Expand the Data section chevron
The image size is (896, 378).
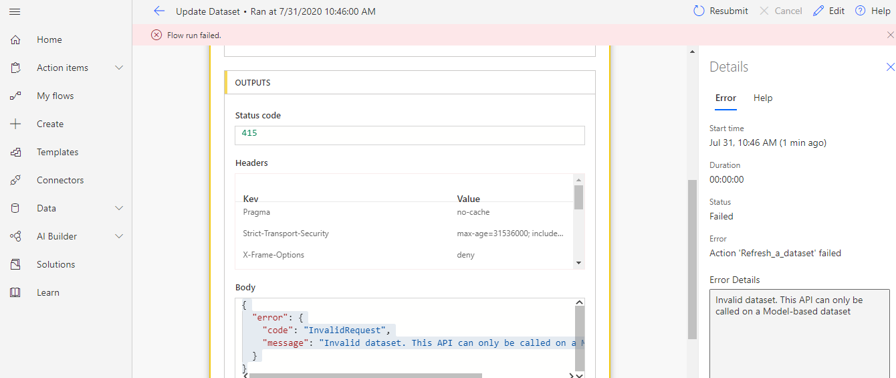click(119, 208)
